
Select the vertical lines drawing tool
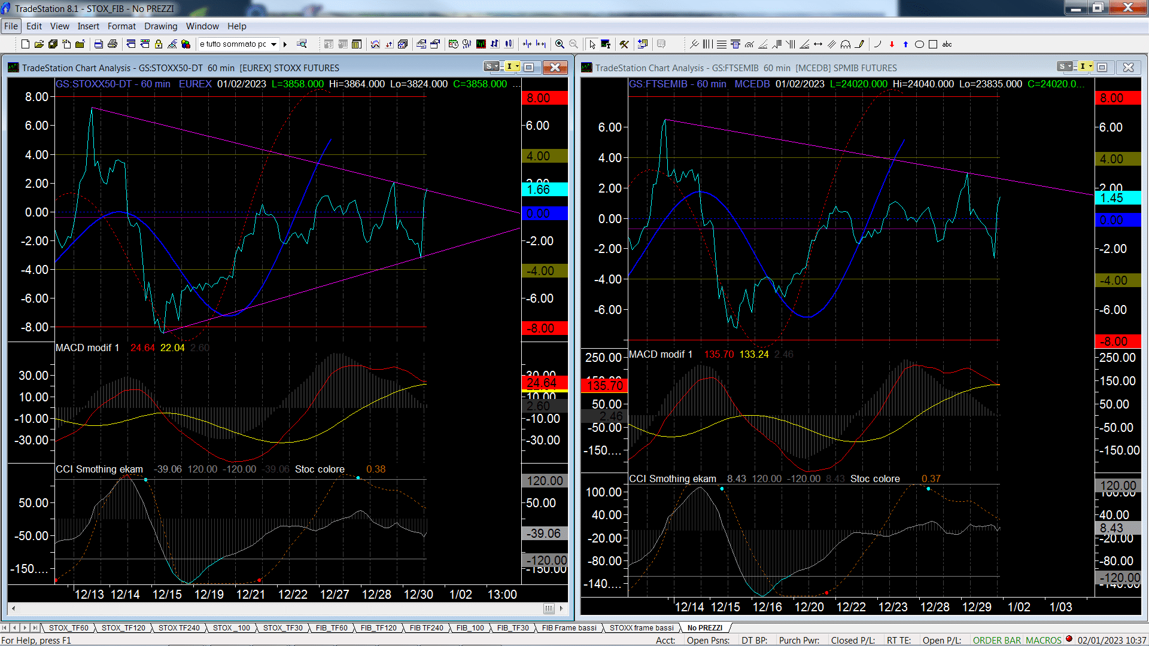pos(707,44)
